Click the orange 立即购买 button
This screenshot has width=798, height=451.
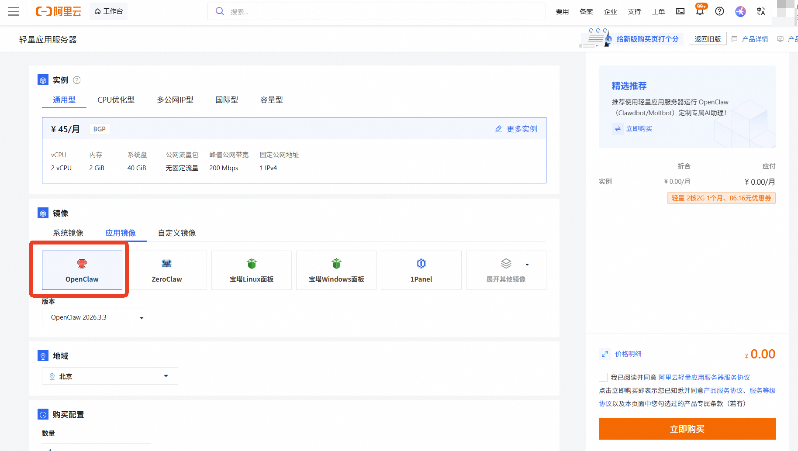pos(687,429)
